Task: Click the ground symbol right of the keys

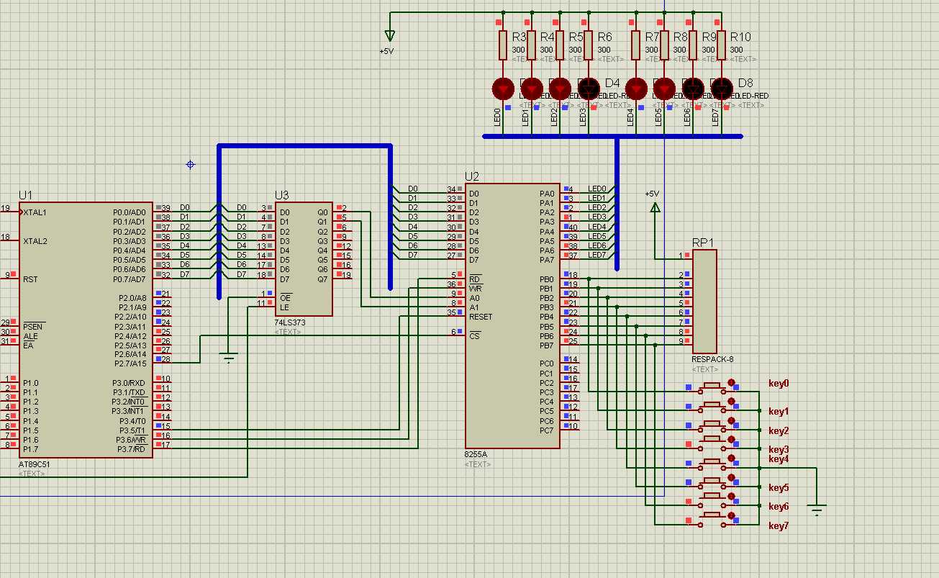Action: pyautogui.click(x=817, y=510)
